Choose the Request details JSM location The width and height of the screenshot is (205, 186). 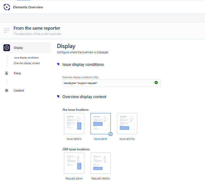coord(101,163)
